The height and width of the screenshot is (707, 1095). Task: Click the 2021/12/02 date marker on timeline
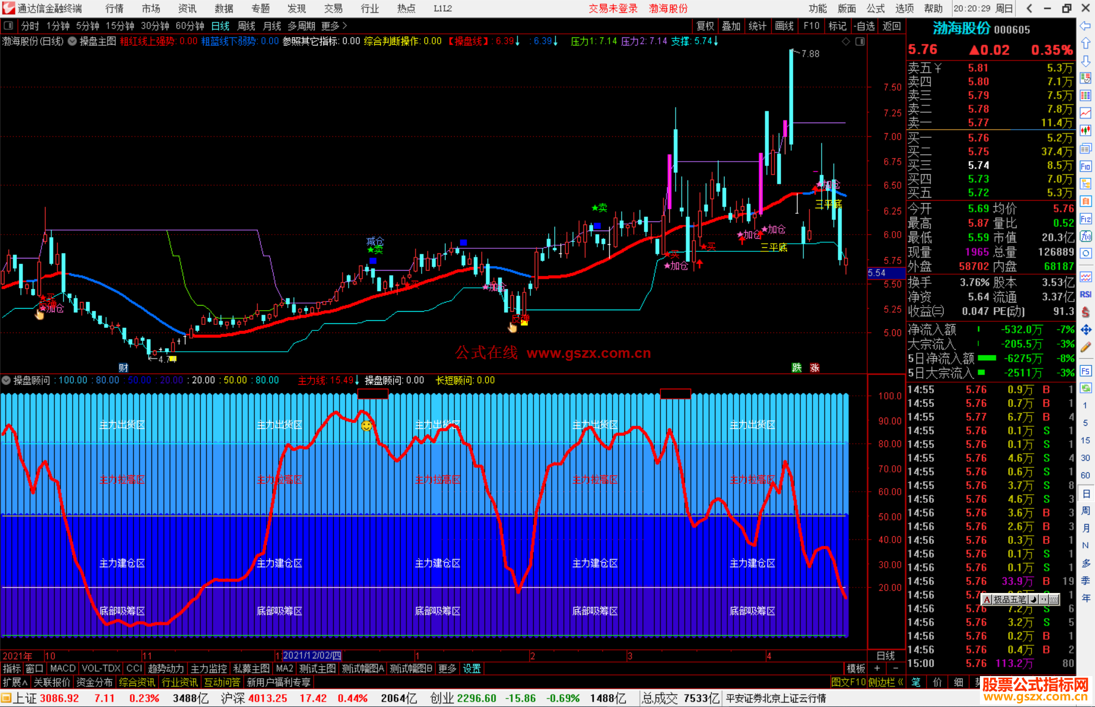[x=312, y=656]
